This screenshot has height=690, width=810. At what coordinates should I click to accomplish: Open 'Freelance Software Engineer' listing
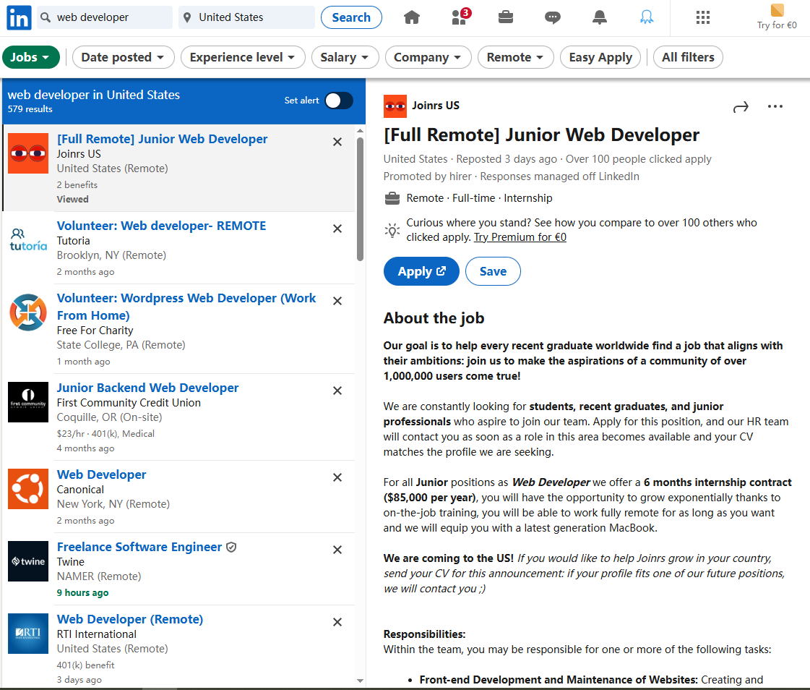(x=139, y=548)
